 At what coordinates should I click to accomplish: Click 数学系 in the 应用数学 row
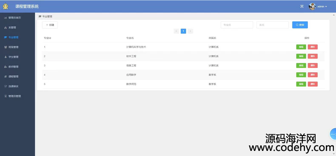(x=212, y=75)
